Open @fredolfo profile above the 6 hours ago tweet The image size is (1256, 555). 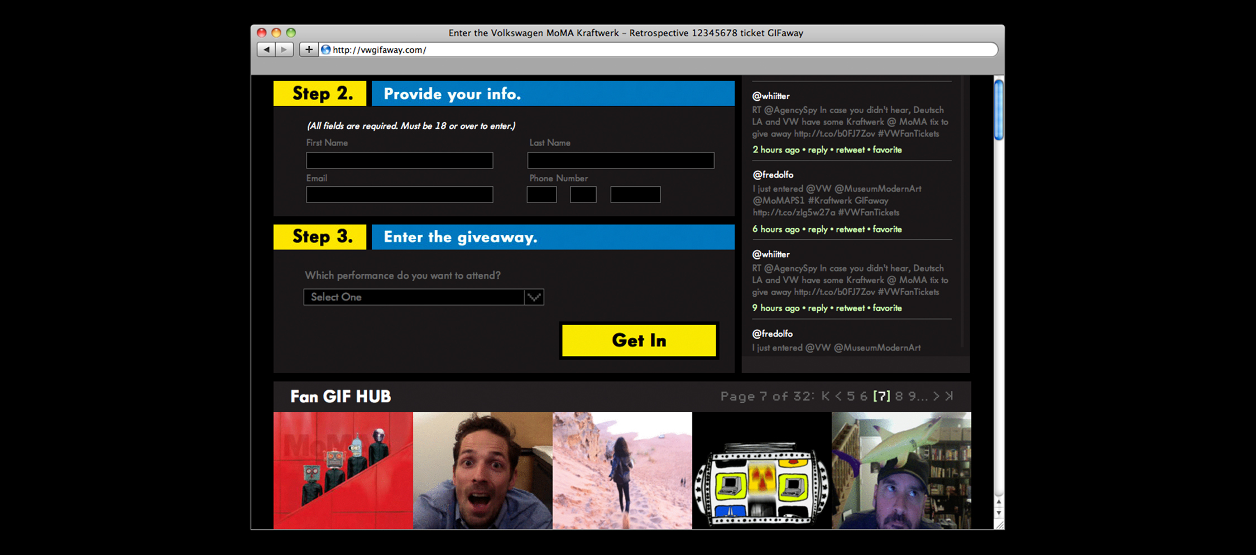coord(773,175)
